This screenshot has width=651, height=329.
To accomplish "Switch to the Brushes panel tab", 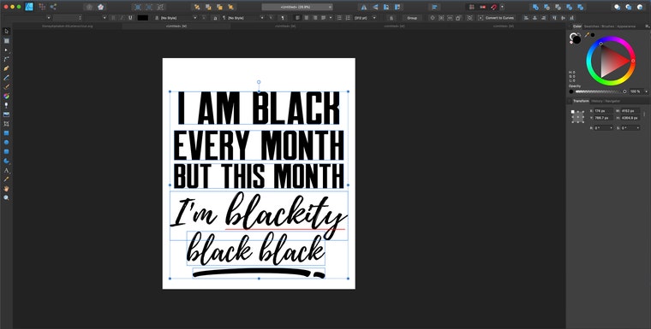I will pos(608,26).
